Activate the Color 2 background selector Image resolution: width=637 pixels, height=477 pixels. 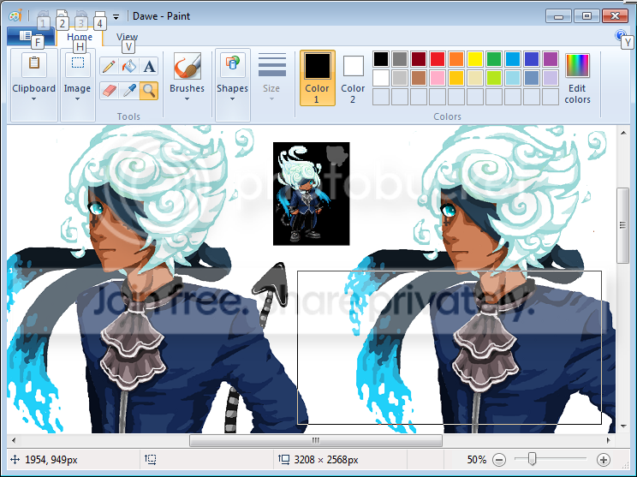(353, 77)
